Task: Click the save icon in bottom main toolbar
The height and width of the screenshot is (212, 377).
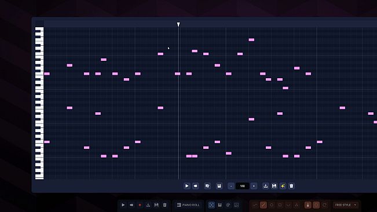Action: (156, 205)
